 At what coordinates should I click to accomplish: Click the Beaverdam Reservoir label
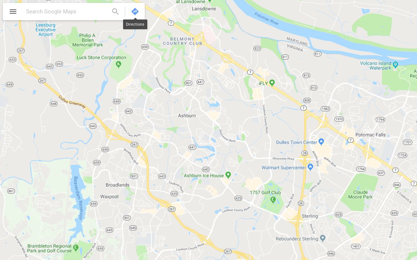pyautogui.click(x=78, y=198)
